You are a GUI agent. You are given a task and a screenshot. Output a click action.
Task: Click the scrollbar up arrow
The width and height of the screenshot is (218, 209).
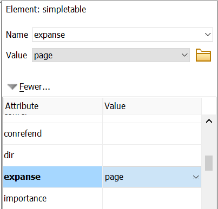coord(209,122)
